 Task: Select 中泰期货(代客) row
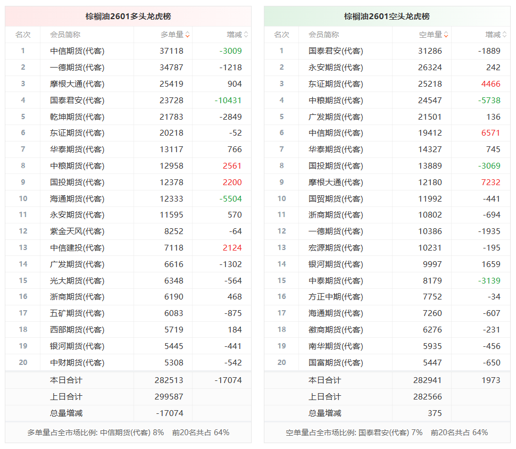(x=387, y=281)
